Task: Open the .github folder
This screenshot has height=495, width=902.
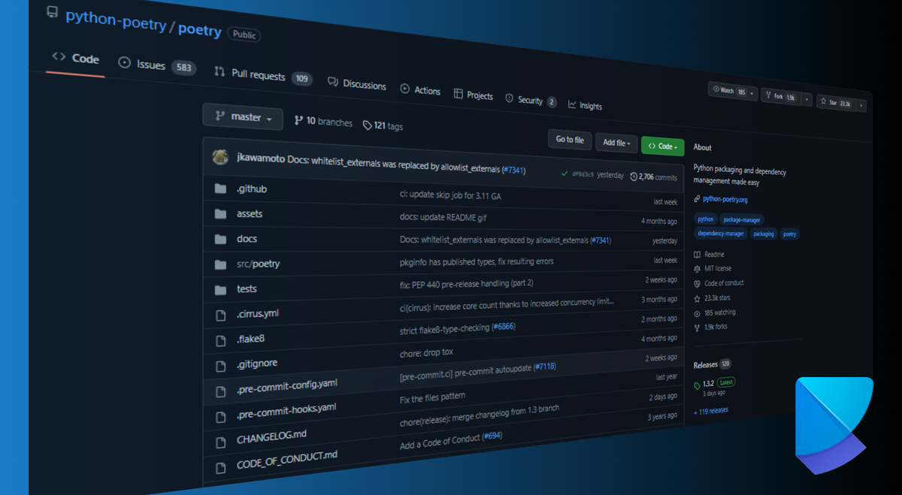Action: tap(252, 189)
